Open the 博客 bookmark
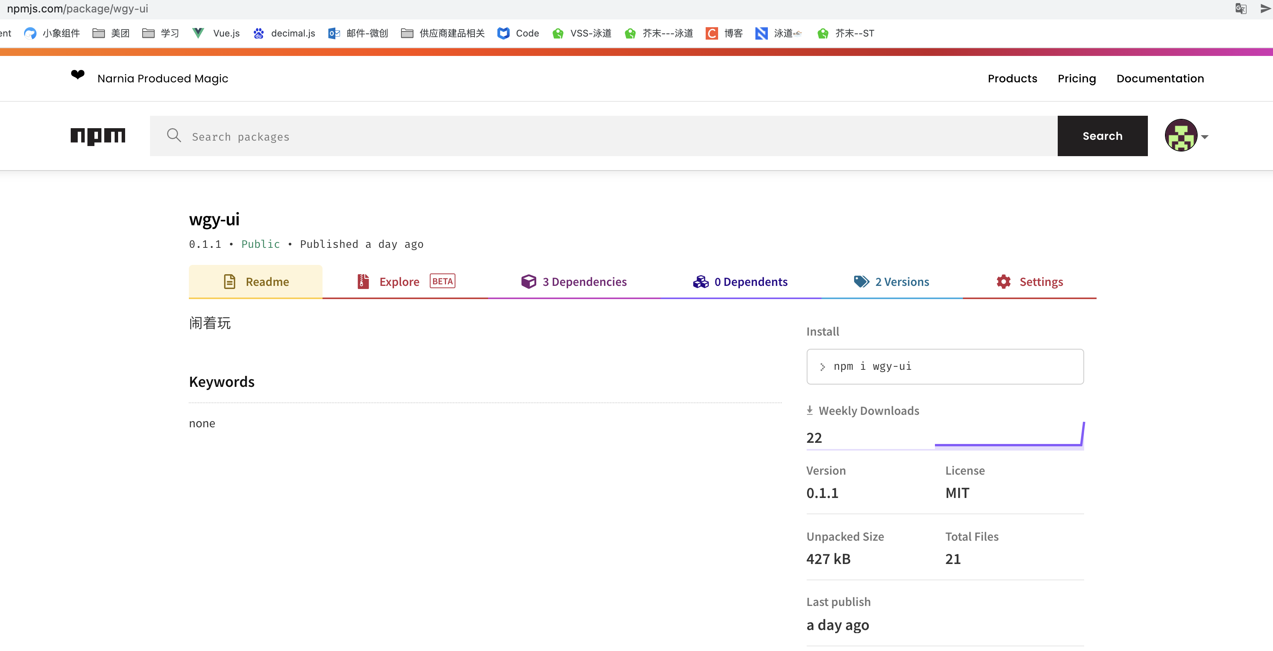Viewport: 1273px width, 651px height. coord(724,33)
